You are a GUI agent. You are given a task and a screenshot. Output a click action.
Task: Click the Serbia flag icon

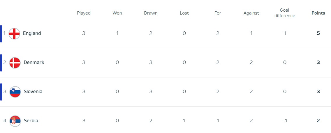(15, 121)
